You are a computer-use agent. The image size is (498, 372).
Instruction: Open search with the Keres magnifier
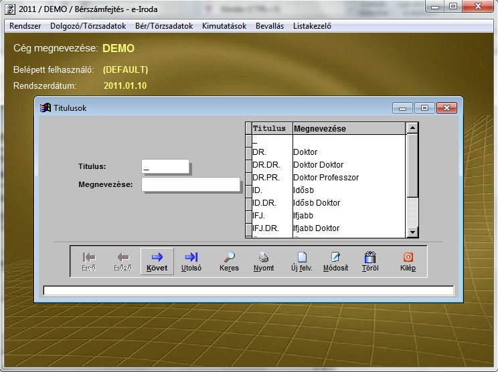point(229,261)
